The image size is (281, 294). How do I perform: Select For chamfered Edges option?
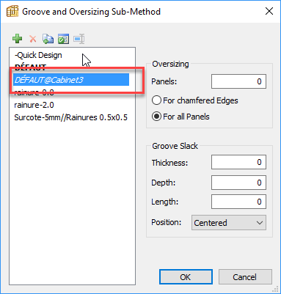tap(195, 100)
